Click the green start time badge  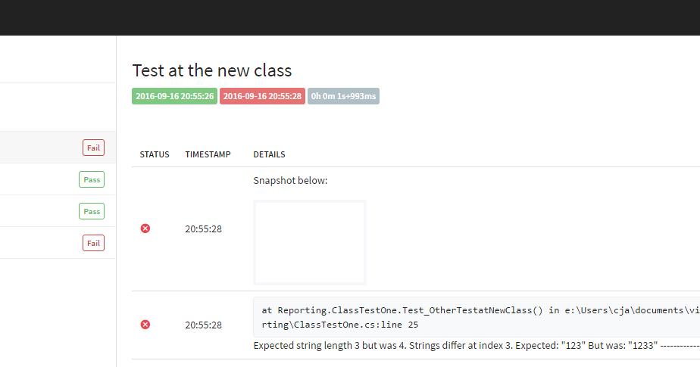pyautogui.click(x=174, y=96)
